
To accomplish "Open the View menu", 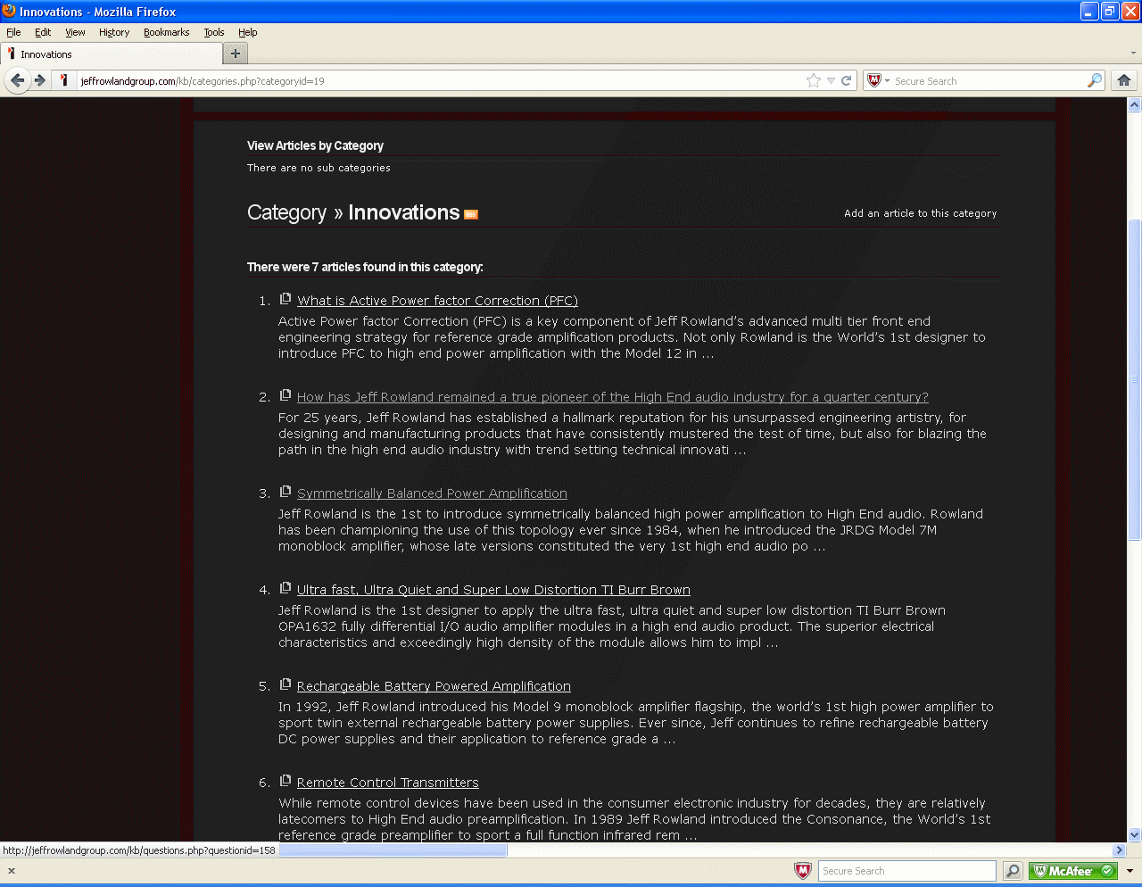I will click(75, 32).
